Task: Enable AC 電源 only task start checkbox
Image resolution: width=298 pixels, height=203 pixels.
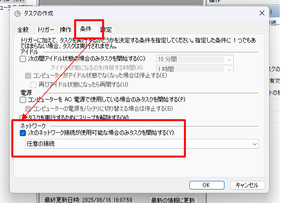Action: click(x=23, y=100)
